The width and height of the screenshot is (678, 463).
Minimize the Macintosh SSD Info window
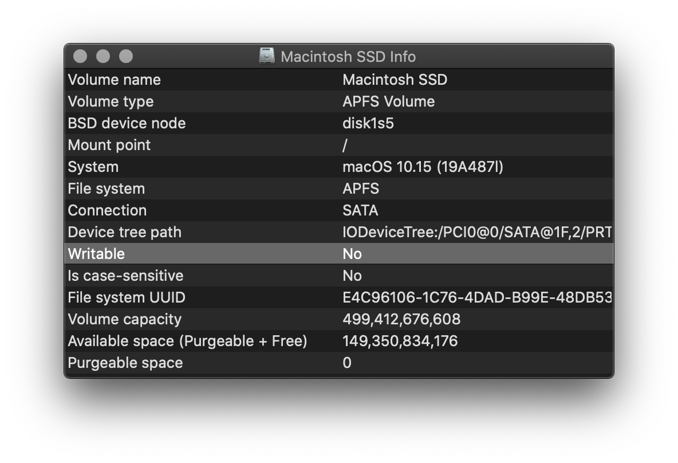tap(103, 56)
